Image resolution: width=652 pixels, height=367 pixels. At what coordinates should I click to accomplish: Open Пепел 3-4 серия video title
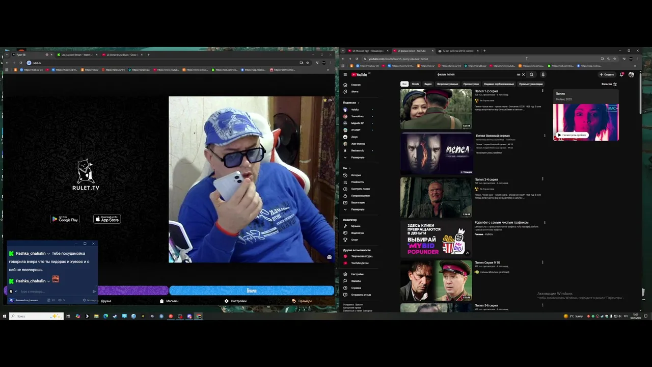coord(486,179)
